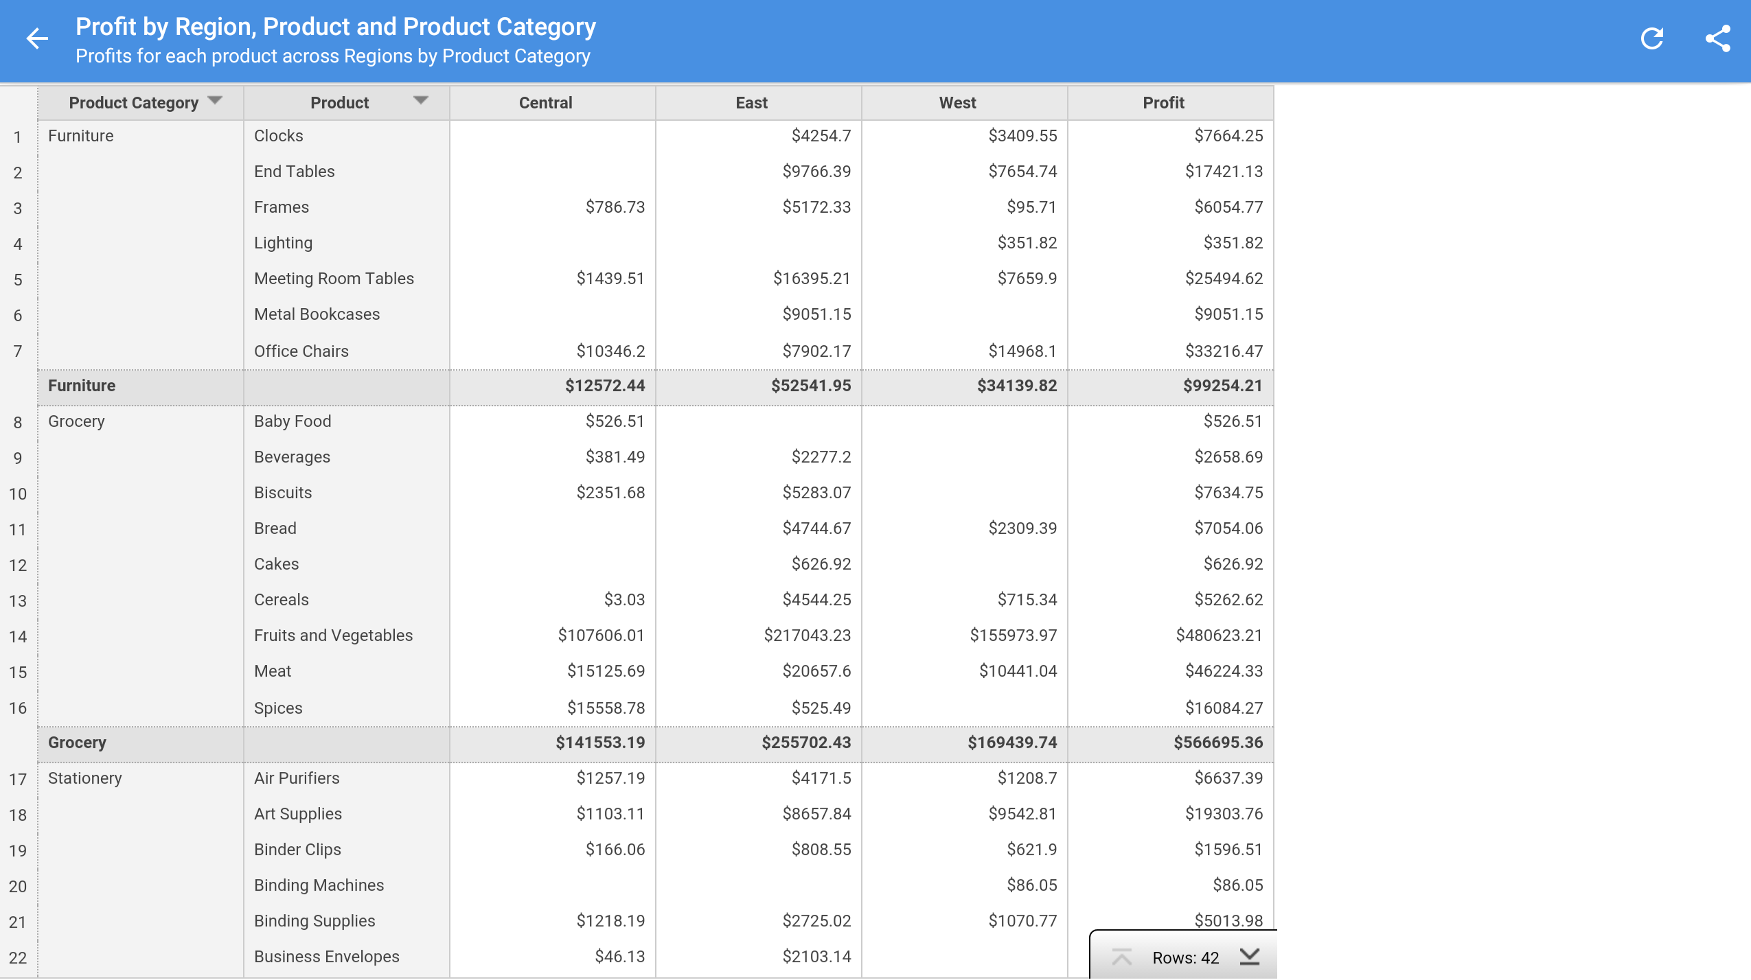Select the Stationery category cell
This screenshot has height=980, width=1751.
click(85, 778)
